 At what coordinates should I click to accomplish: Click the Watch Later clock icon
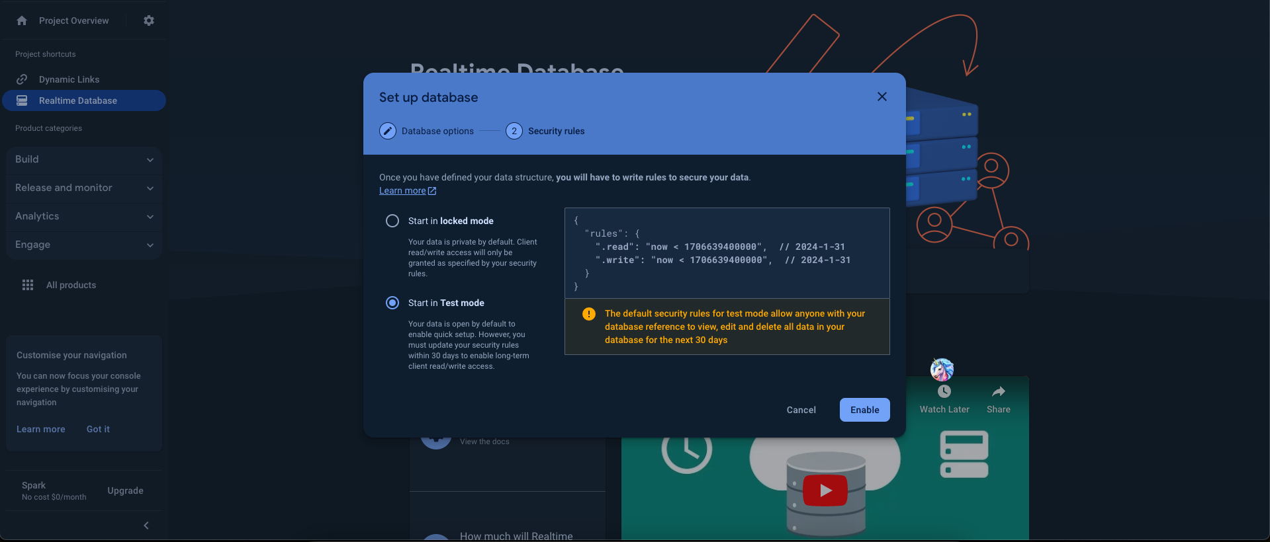coord(944,391)
